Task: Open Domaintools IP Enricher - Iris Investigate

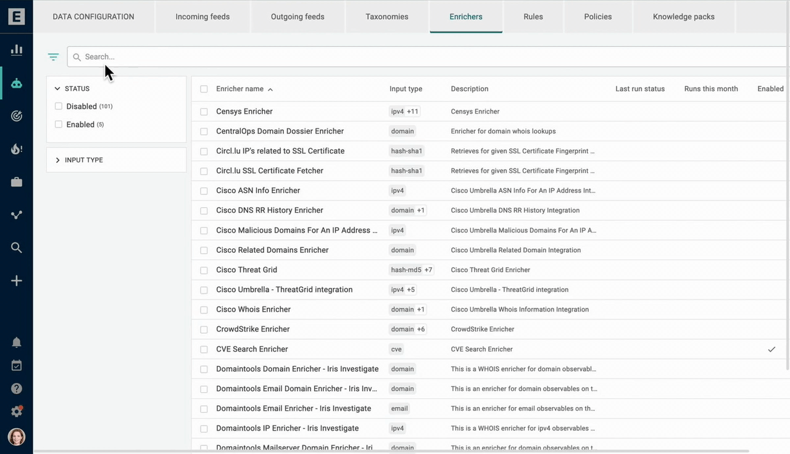Action: (288, 428)
